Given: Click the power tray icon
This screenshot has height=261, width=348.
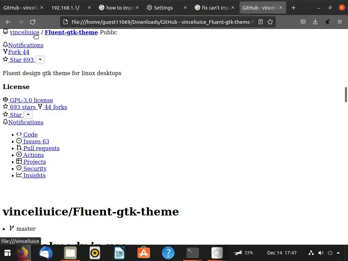Looking at the screenshot, I should pos(330,253).
